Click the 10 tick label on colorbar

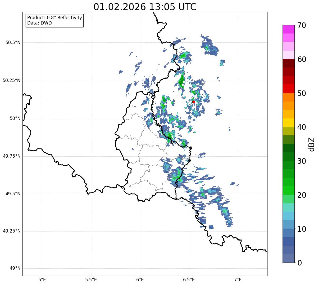coord(302,229)
